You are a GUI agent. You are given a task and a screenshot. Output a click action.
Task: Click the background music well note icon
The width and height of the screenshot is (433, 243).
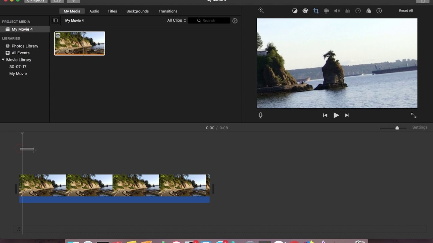coord(19,230)
